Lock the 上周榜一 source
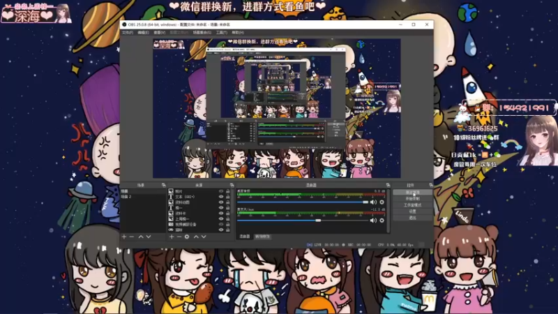558x314 pixels. tap(228, 219)
